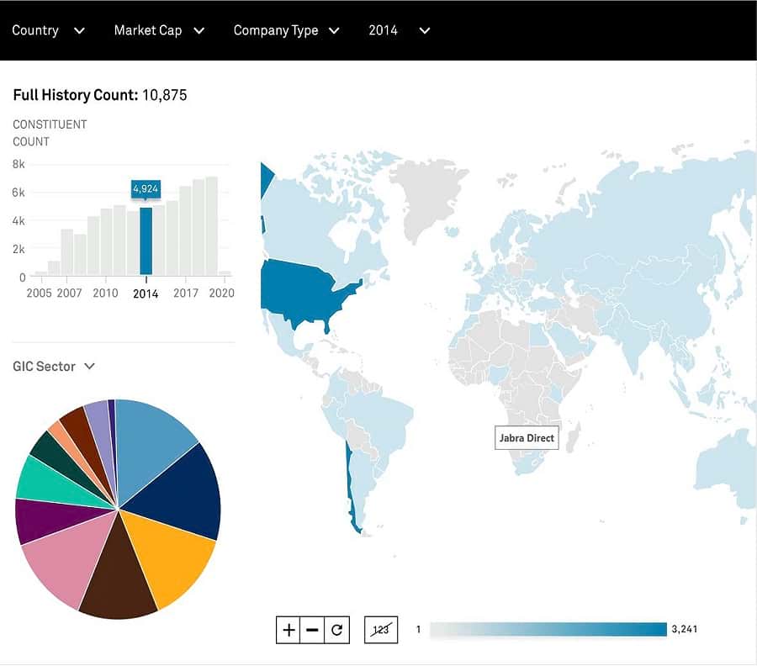Open the 2014 year selector
This screenshot has height=666, width=757.
pos(399,30)
